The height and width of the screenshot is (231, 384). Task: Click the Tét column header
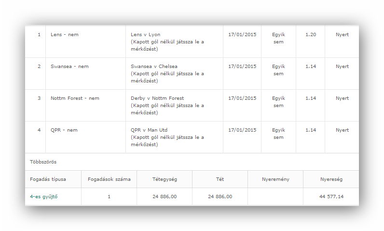[220, 179]
